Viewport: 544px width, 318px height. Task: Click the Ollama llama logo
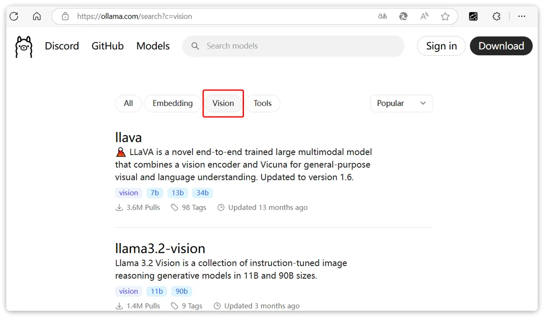[x=24, y=46]
